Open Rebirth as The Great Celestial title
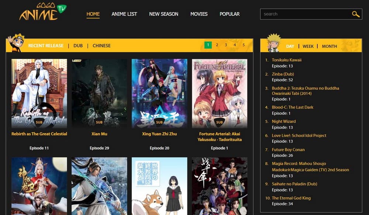Image resolution: width=369 pixels, height=215 pixels. pyautogui.click(x=39, y=134)
